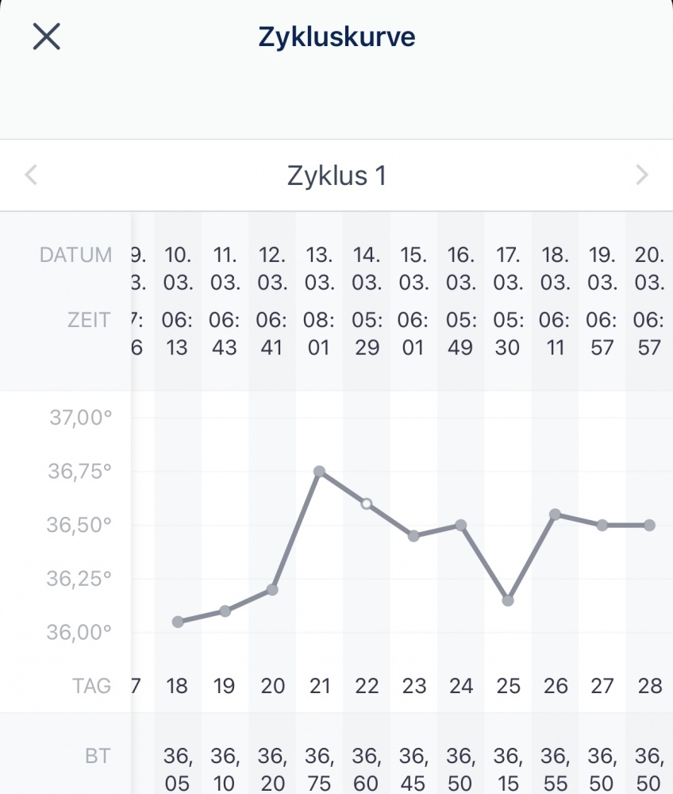Tap the Zyklus 1 title
This screenshot has height=794, width=673.
click(336, 175)
